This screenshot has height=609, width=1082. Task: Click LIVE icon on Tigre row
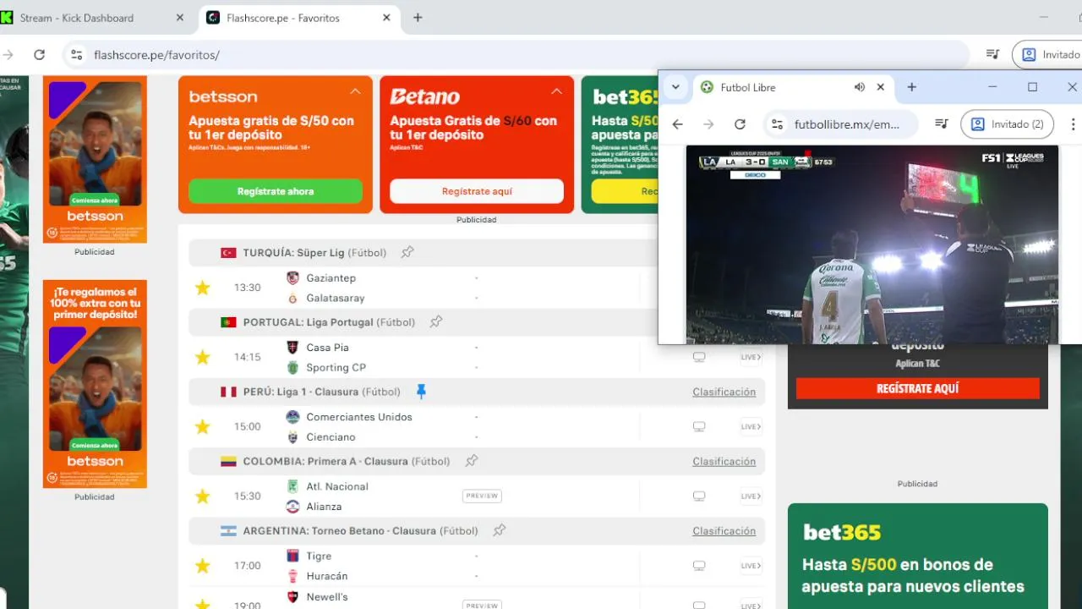[751, 565]
